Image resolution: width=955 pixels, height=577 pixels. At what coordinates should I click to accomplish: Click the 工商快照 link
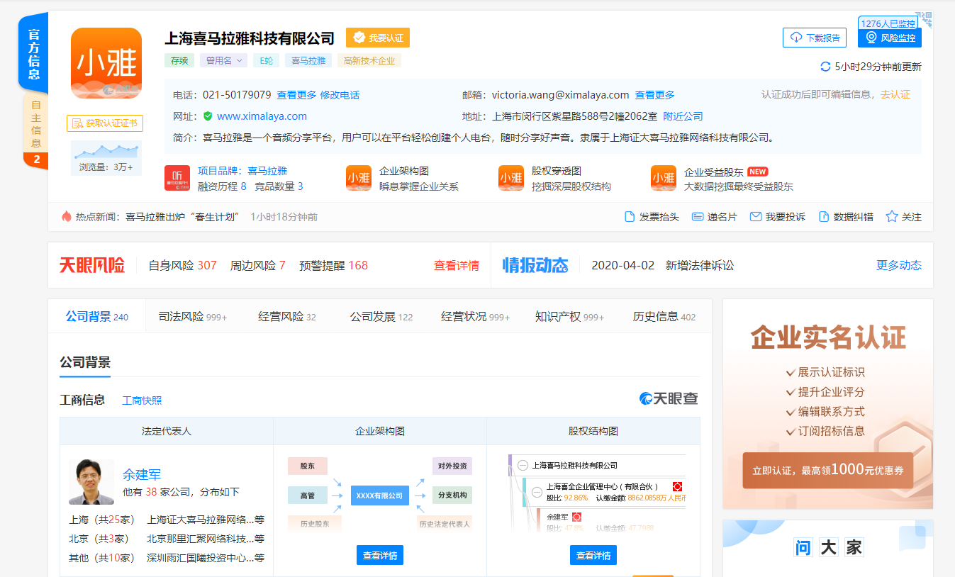point(142,400)
